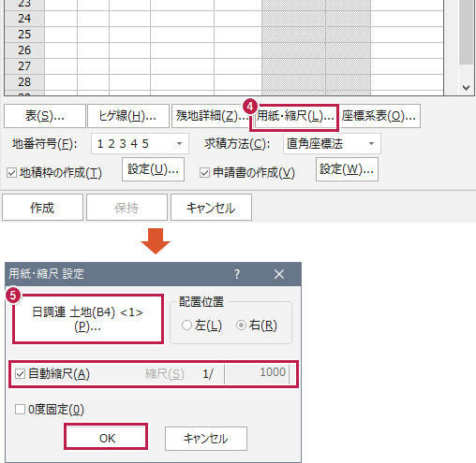Click 作成 button

(x=42, y=208)
